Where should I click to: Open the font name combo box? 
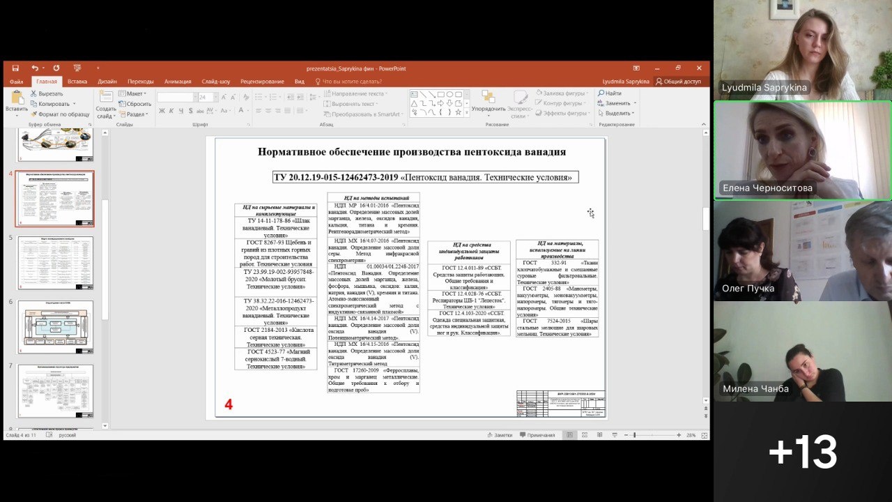click(177, 97)
